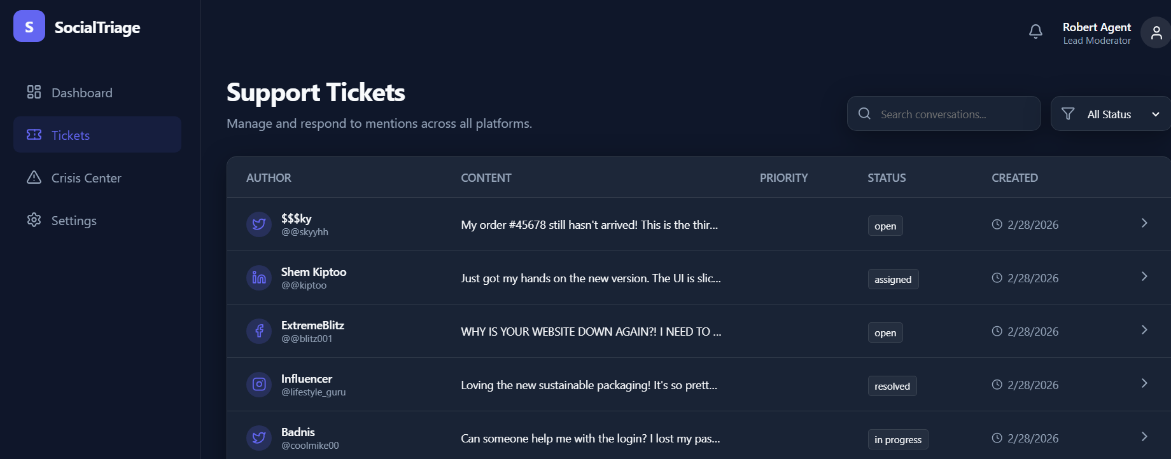Click the Facebook icon beside ExtremeBlitz
Screen dimensions: 1171x459
pyautogui.click(x=259, y=331)
